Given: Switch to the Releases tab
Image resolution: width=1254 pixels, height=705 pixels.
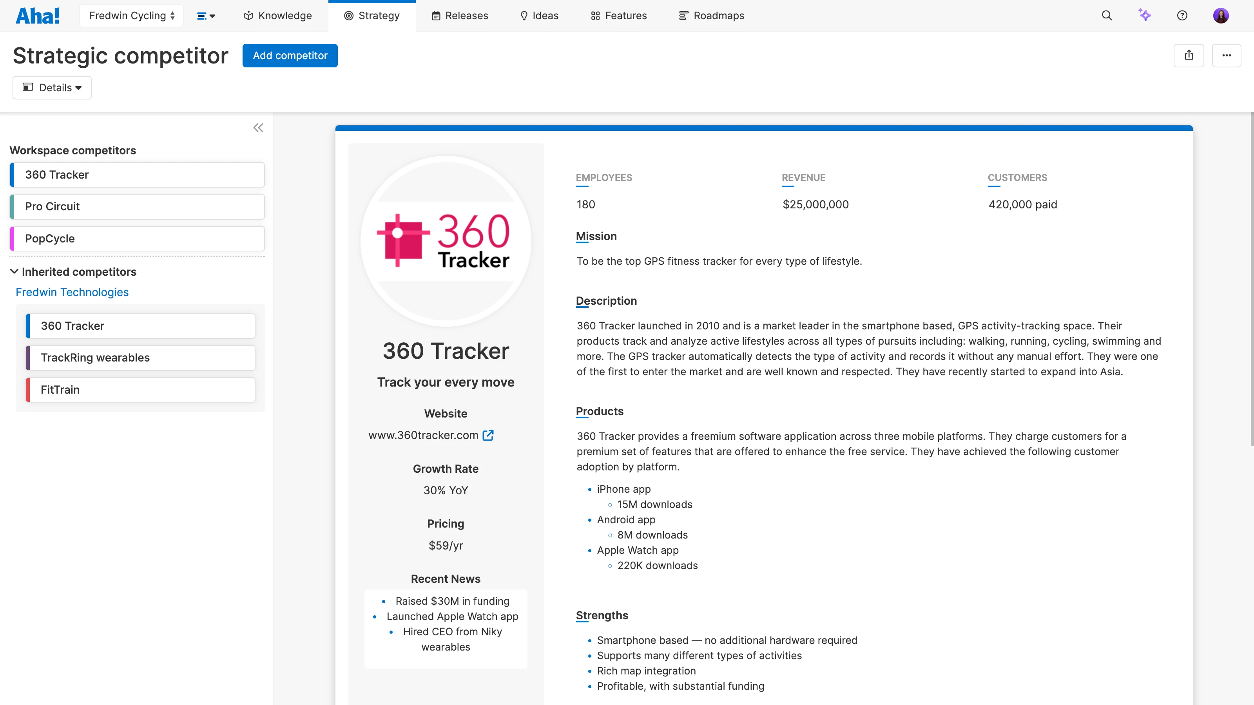Looking at the screenshot, I should tap(460, 16).
